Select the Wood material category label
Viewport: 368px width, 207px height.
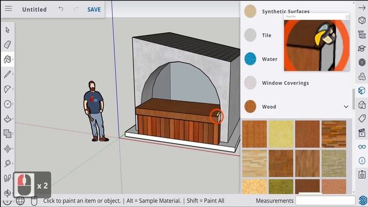(x=269, y=107)
